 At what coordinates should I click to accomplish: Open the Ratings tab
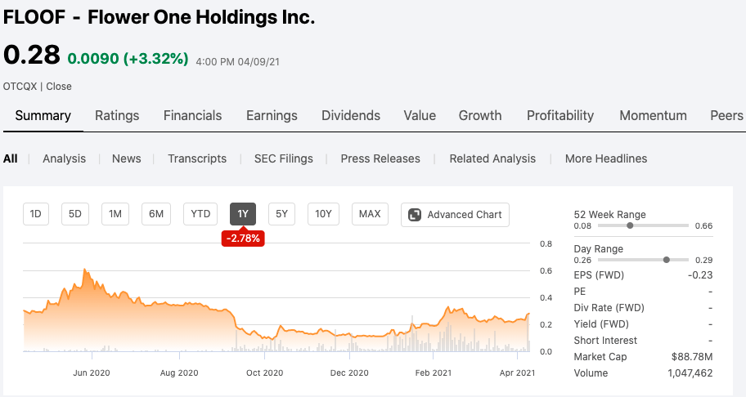click(117, 115)
